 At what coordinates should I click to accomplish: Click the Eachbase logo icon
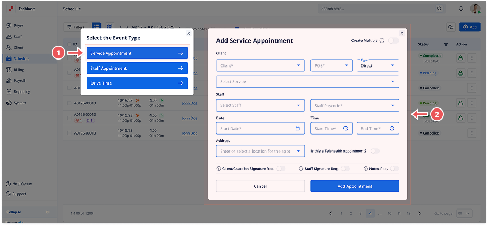click(12, 9)
